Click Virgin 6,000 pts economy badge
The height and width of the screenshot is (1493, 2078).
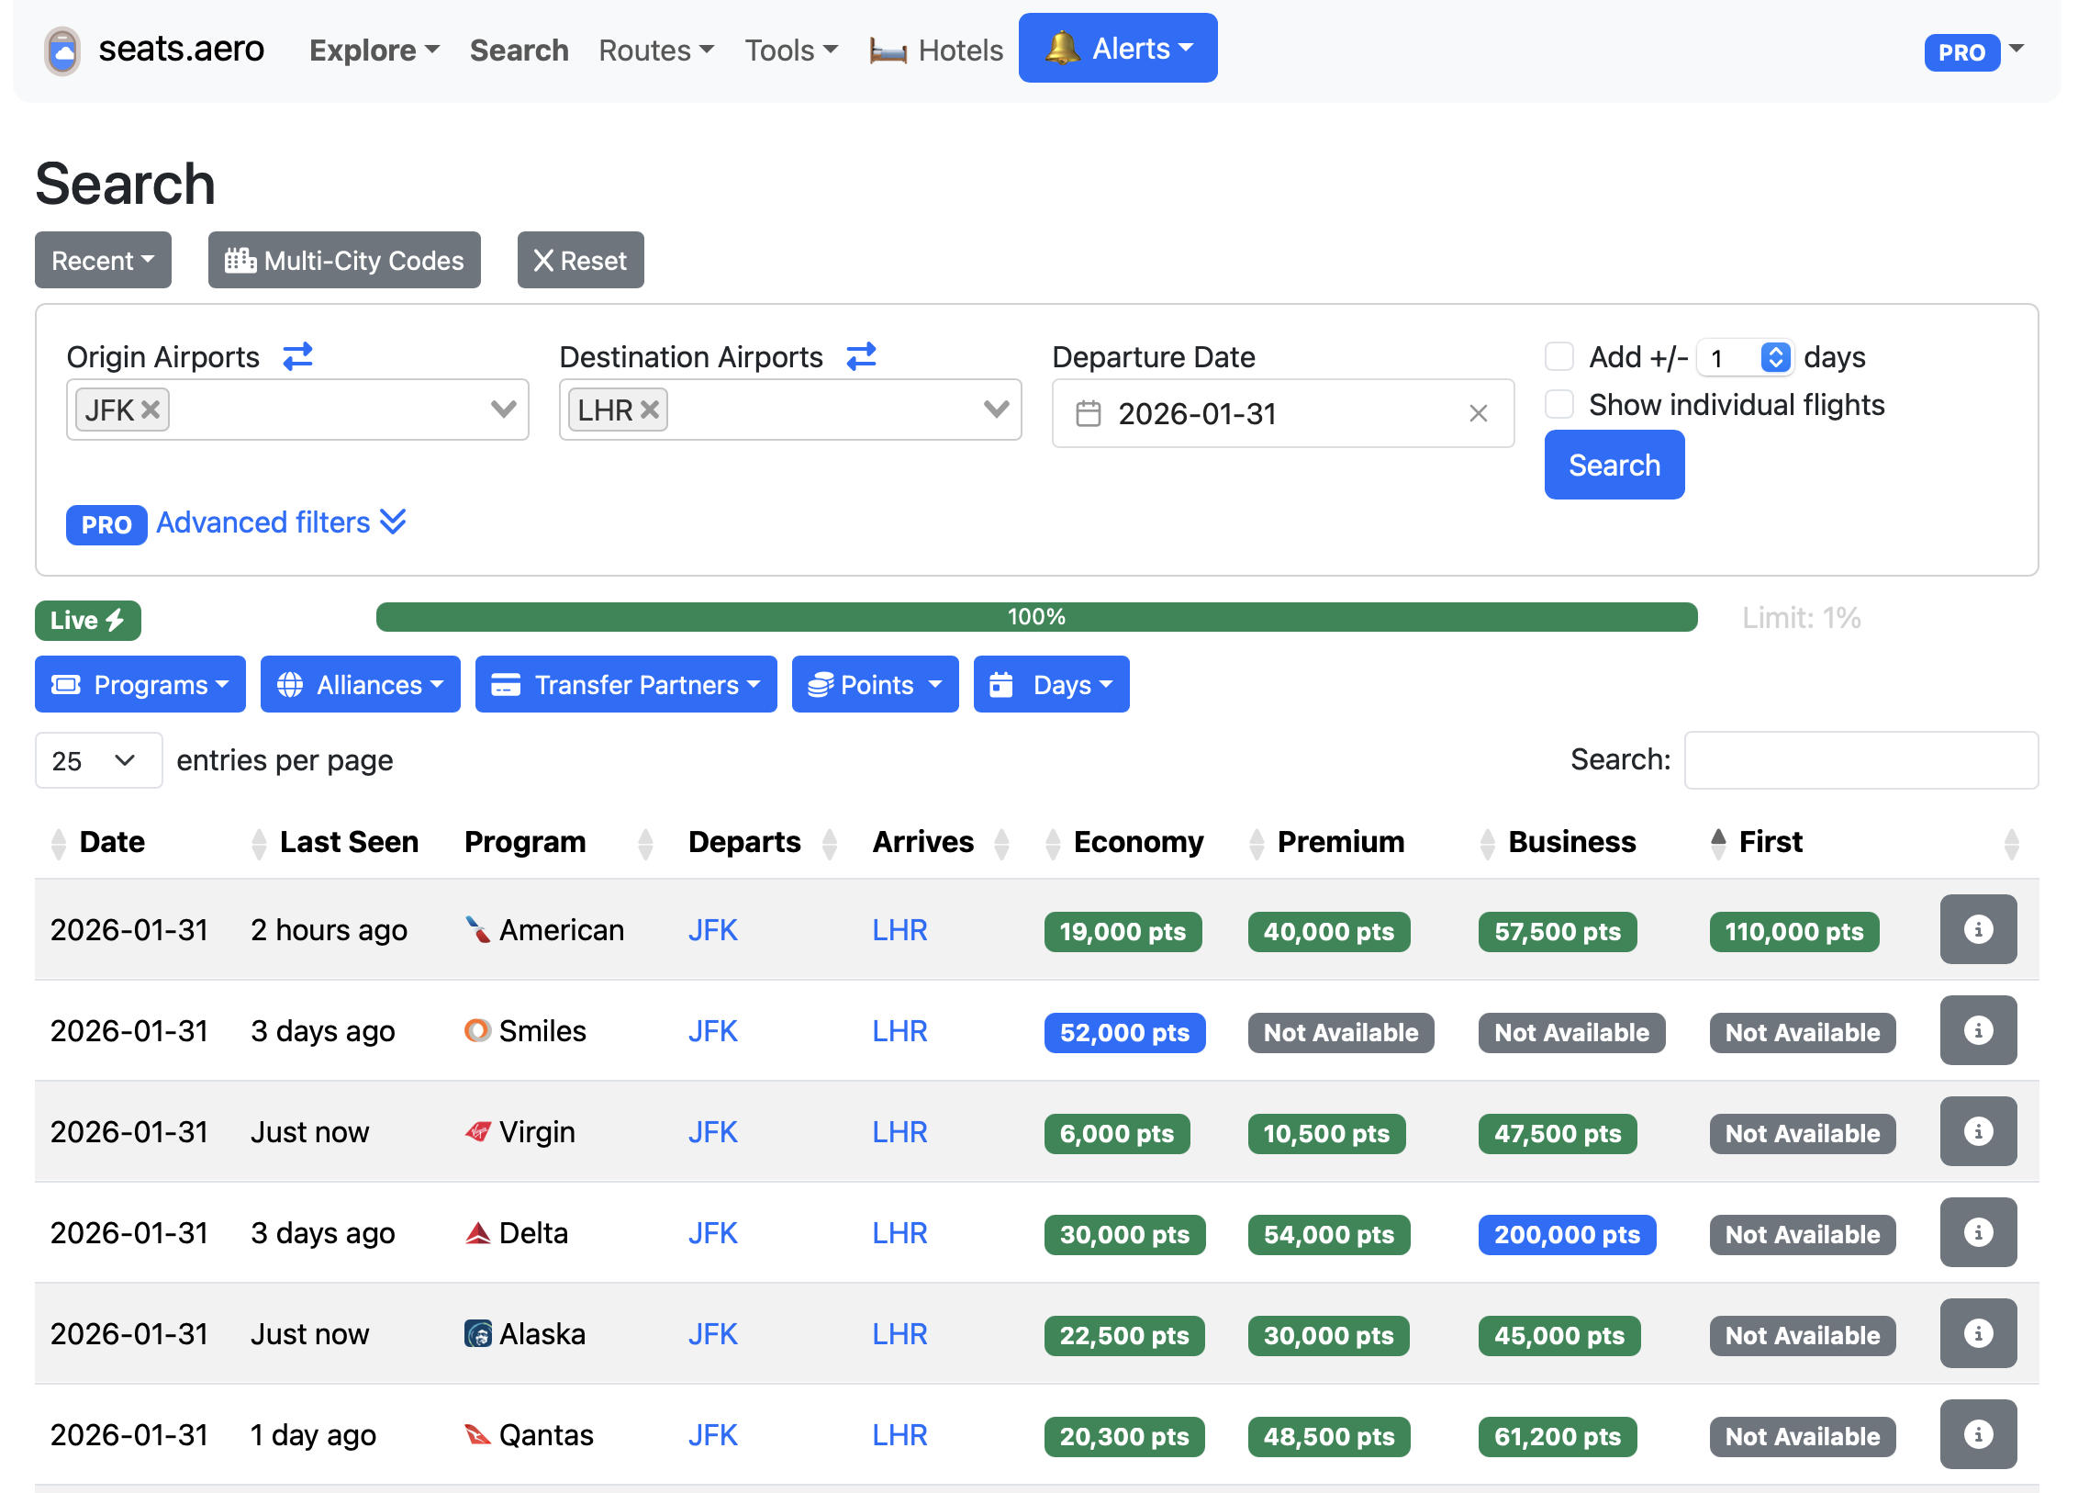pyautogui.click(x=1117, y=1133)
